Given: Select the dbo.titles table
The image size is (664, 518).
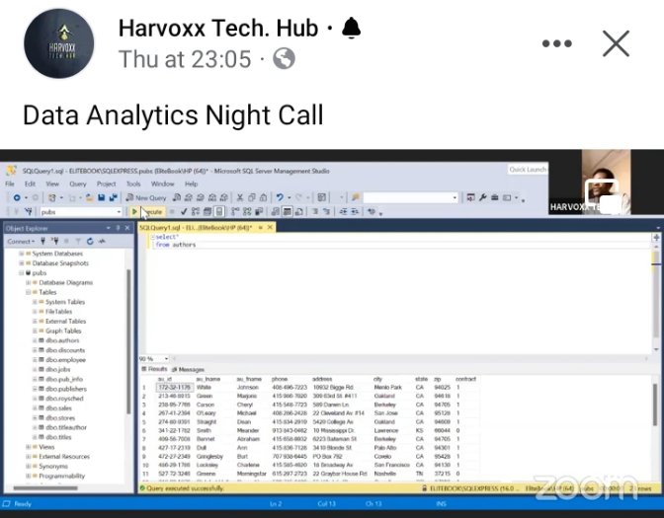Looking at the screenshot, I should point(58,437).
